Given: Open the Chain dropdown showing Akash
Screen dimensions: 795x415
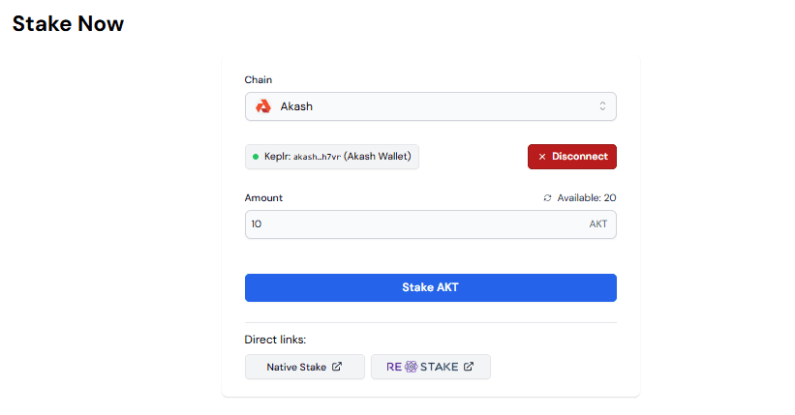Looking at the screenshot, I should pyautogui.click(x=430, y=106).
